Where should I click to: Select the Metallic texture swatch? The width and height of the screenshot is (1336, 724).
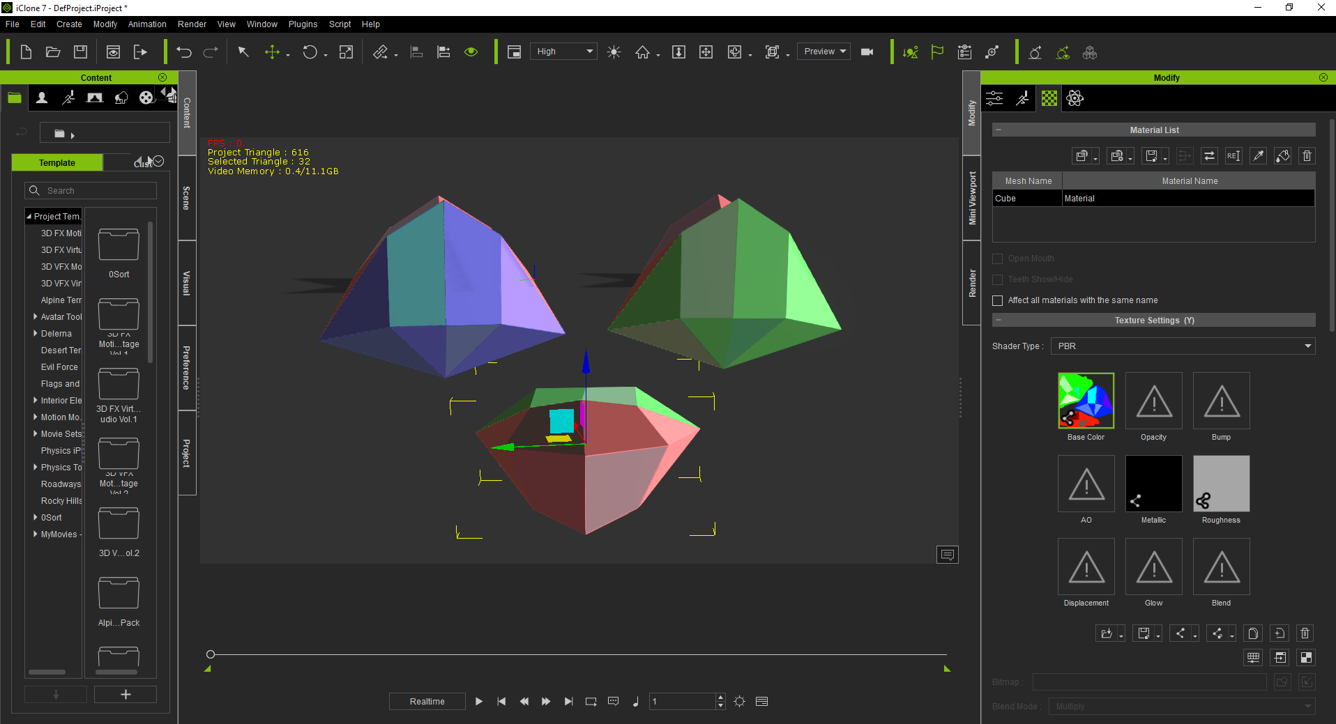pos(1153,484)
